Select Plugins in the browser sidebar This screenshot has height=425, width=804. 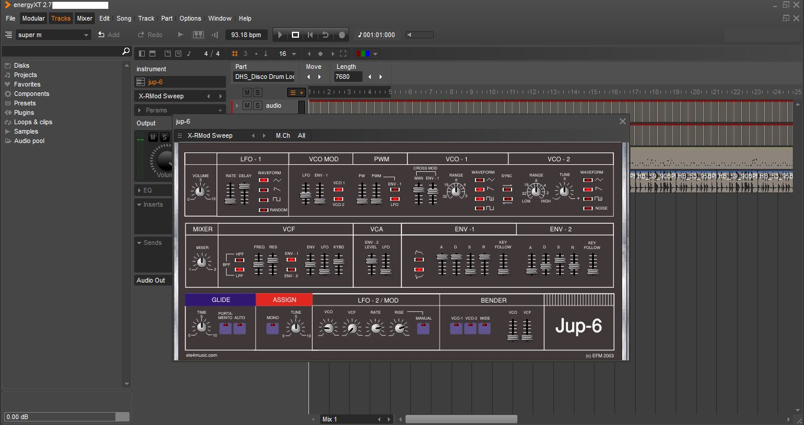(x=24, y=112)
